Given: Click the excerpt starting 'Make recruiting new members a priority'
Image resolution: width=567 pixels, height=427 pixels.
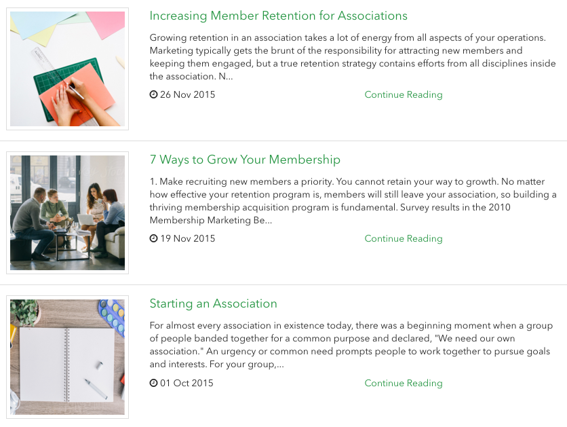Looking at the screenshot, I should click(x=353, y=201).
